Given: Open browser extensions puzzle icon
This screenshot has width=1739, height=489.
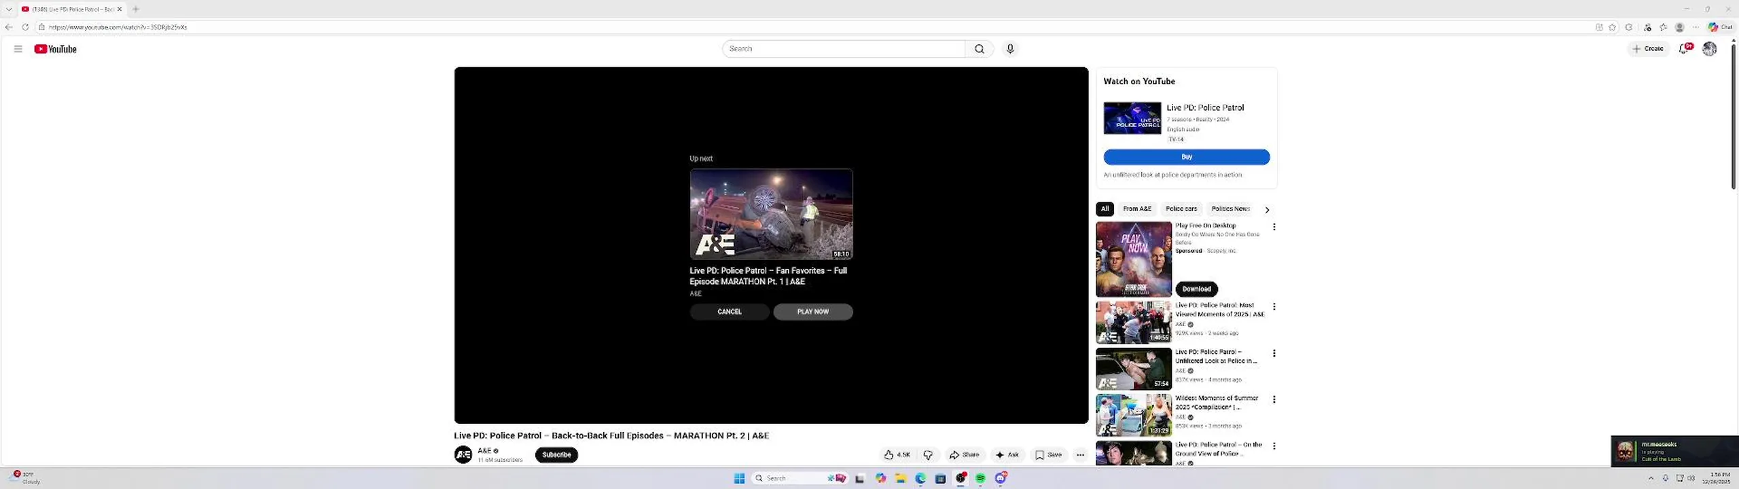Looking at the screenshot, I should (x=1628, y=27).
